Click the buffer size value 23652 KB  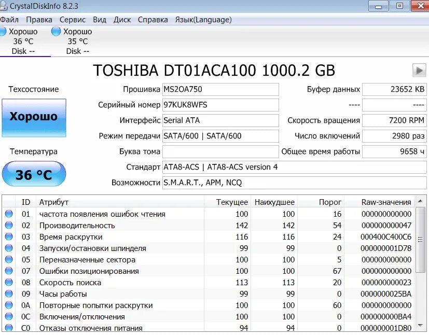tap(394, 89)
